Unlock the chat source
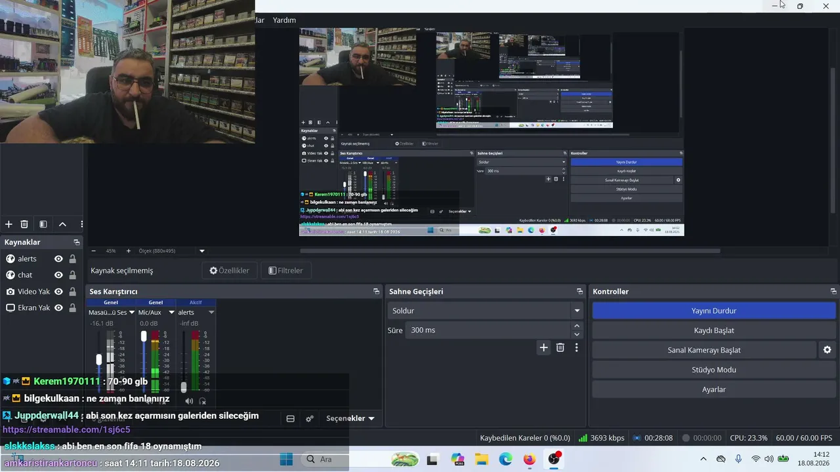The image size is (840, 472). [x=73, y=275]
